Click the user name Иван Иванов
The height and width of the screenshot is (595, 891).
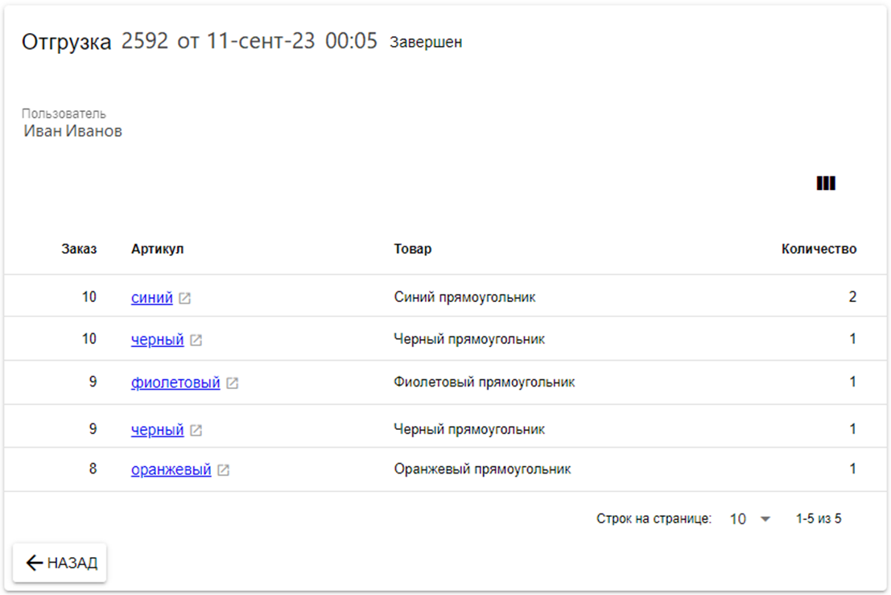(73, 131)
